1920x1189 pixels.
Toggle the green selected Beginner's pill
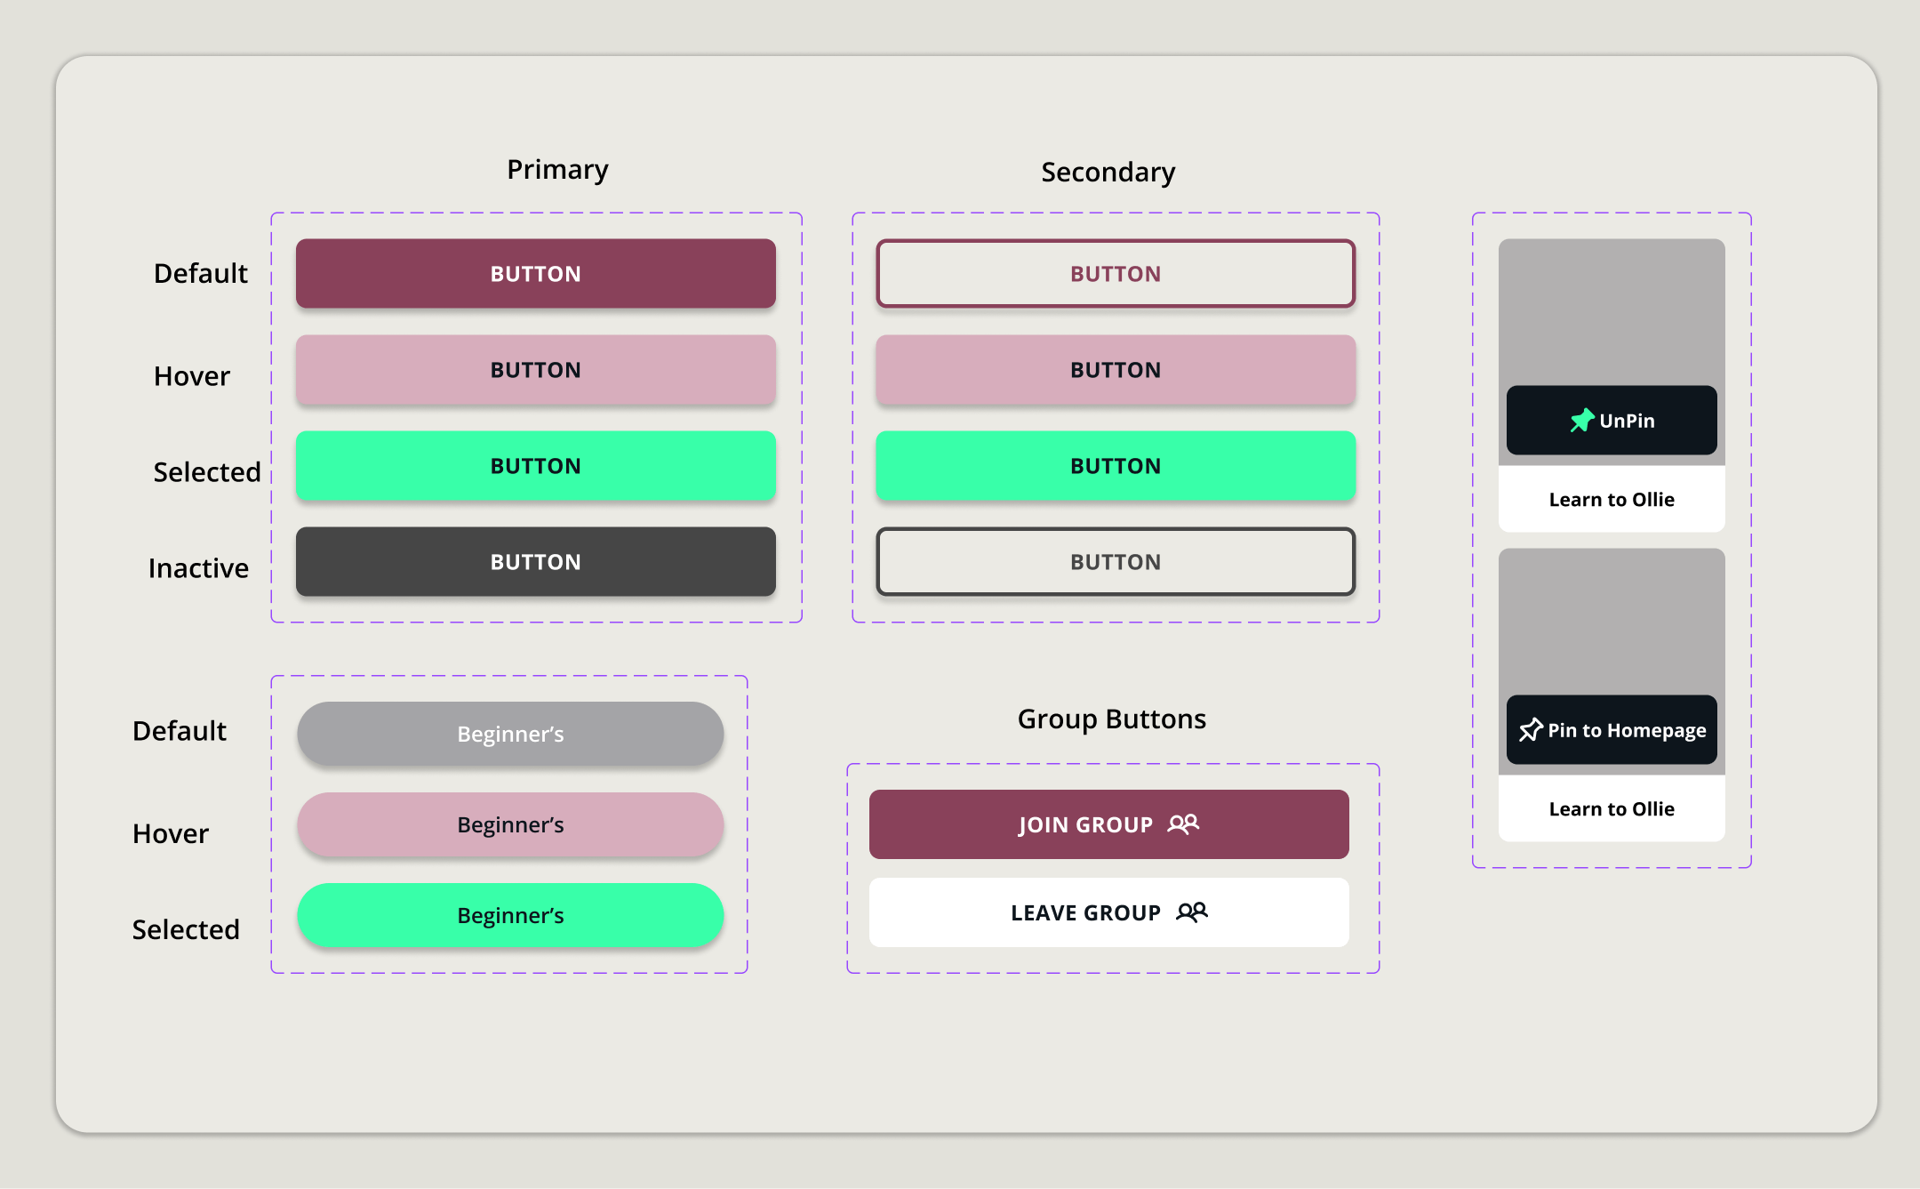pyautogui.click(x=510, y=915)
